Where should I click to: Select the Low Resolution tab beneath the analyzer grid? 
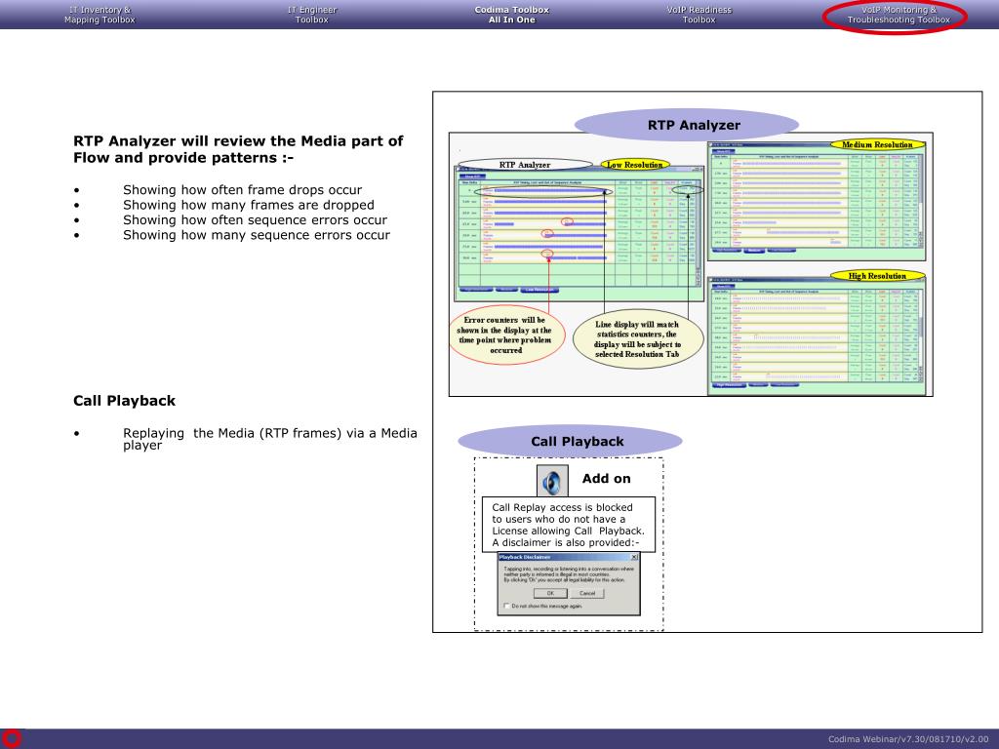click(539, 290)
